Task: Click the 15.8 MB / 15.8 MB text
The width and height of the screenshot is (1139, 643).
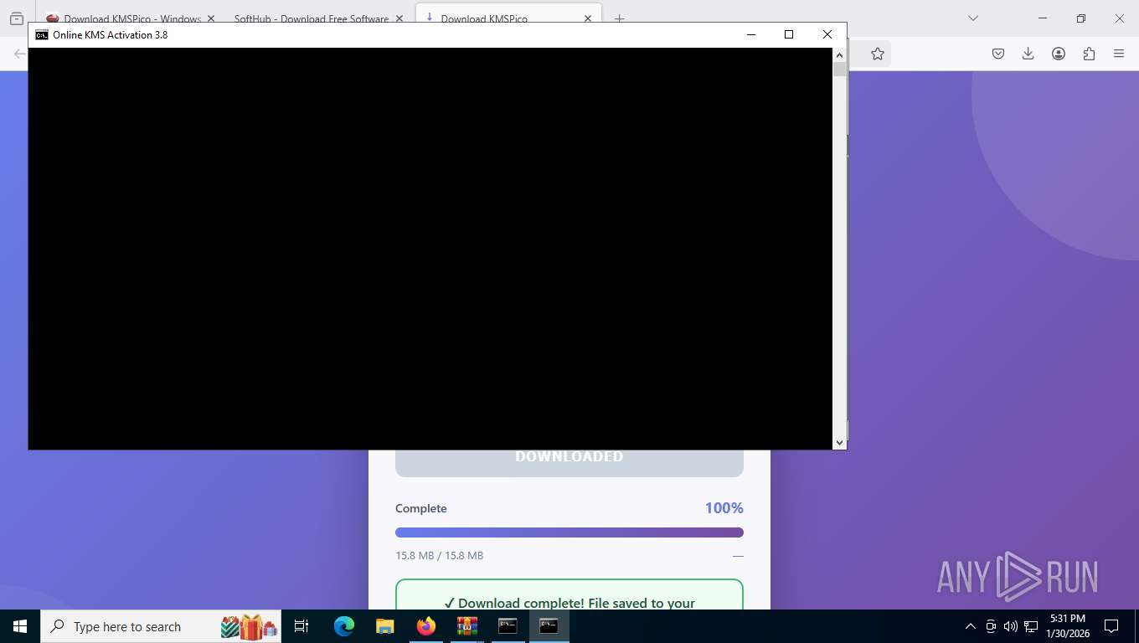Action: click(440, 555)
